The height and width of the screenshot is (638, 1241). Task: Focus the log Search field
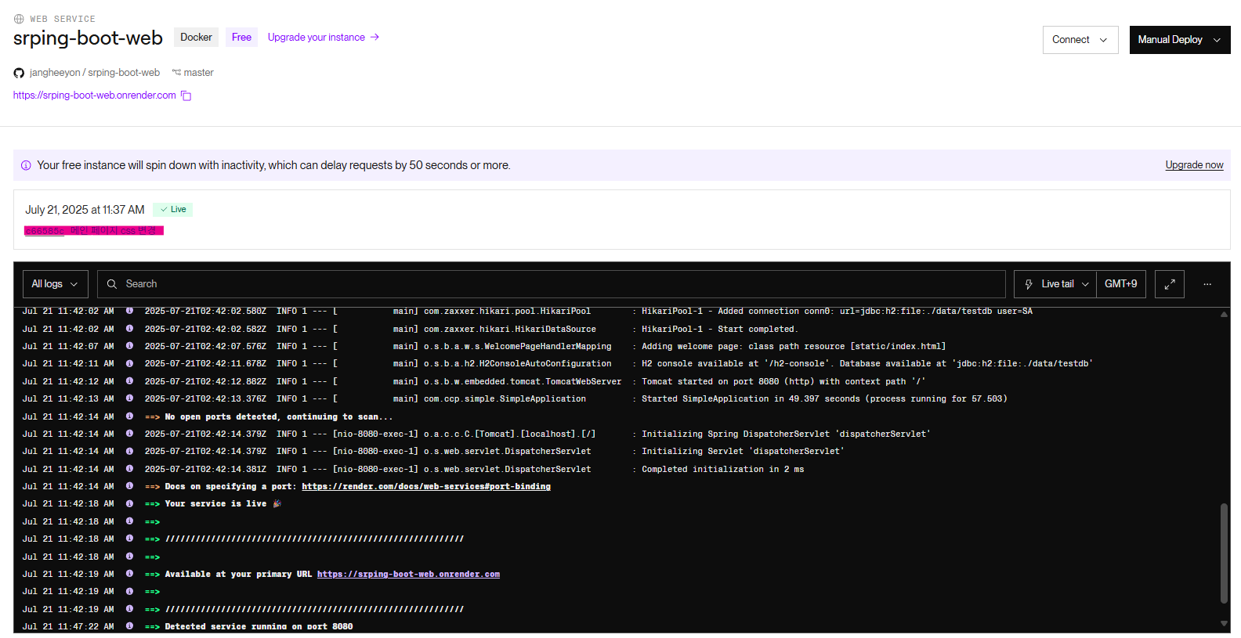point(551,284)
